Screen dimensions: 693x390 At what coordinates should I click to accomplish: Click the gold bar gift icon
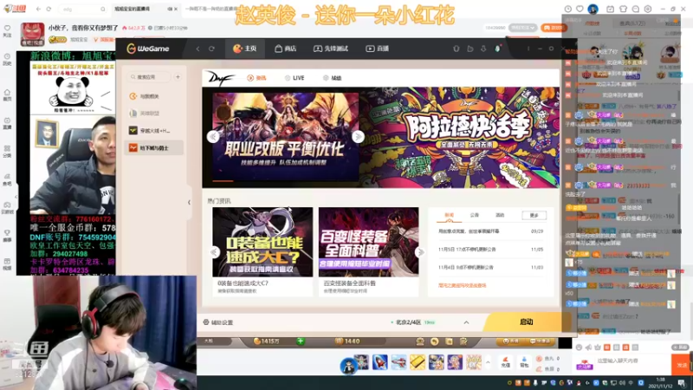click(x=418, y=362)
